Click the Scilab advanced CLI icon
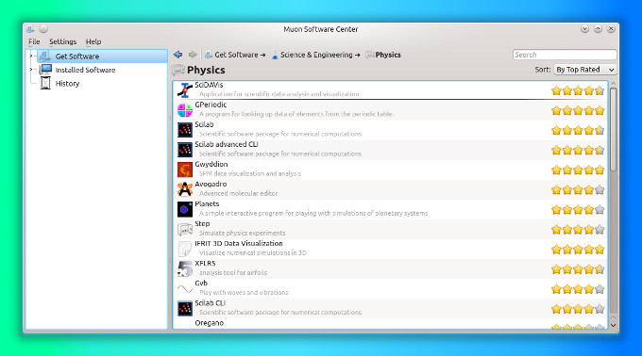Screen dimensions: 642x356 coord(185,150)
